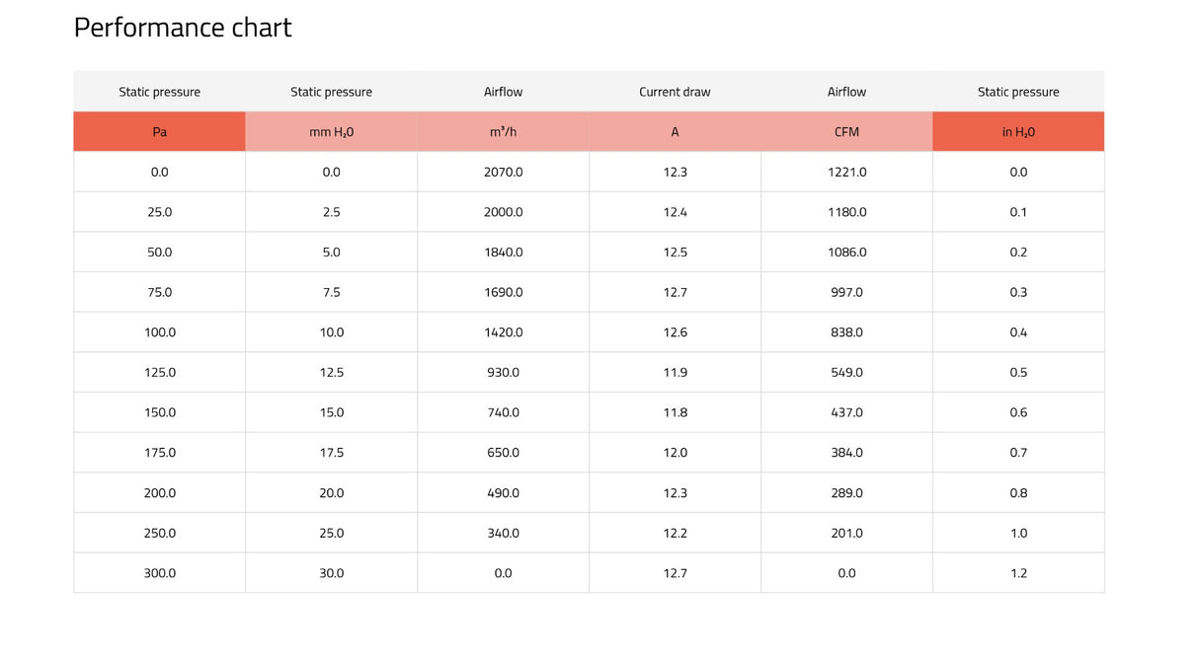The height and width of the screenshot is (656, 1199).
Task: Click the 2.5 mm H₂O cell
Action: pyautogui.click(x=332, y=212)
